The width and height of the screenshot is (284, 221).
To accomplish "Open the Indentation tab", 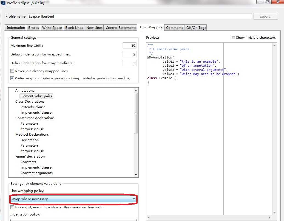I will pos(16,27).
